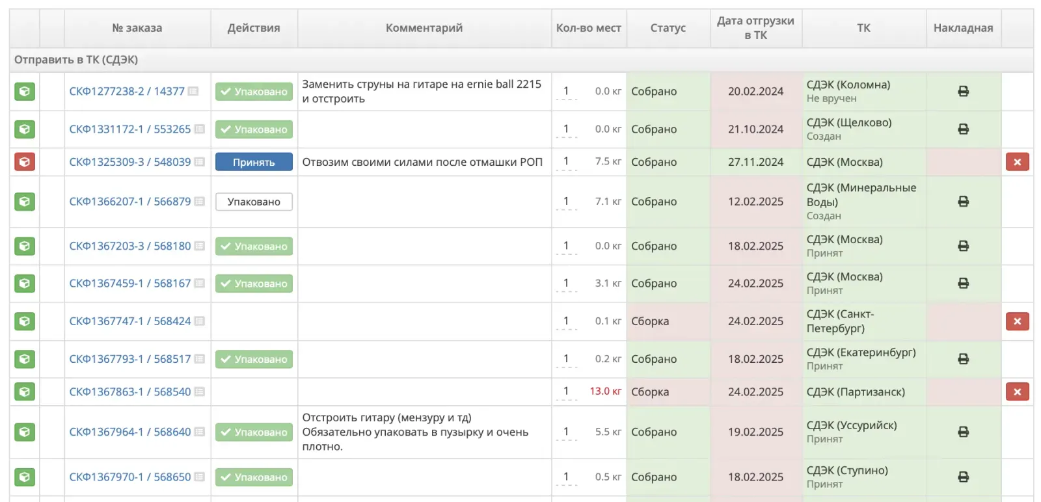
Task: Toggle Упаковано for order СКФ1367970-1
Action: coord(254,477)
